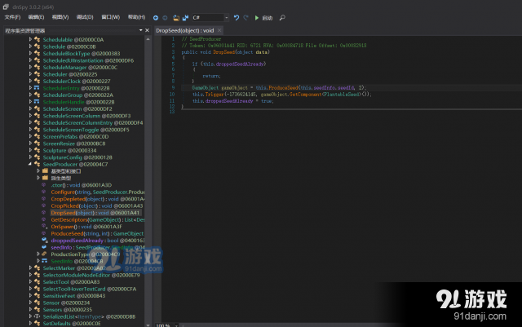Expand the SeedInfo struct node
Viewport: 522px width, 327px height.
38,261
